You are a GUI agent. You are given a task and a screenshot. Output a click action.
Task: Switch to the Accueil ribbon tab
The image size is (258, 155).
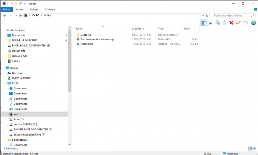tap(19, 9)
